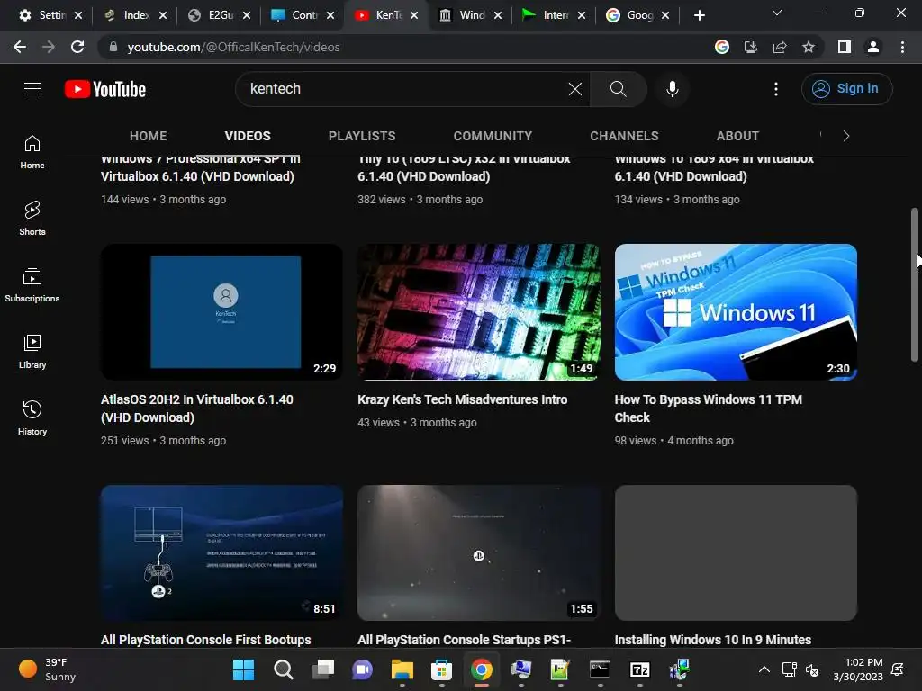The image size is (922, 691).
Task: Go back with the browser back arrow
Action: pyautogui.click(x=20, y=47)
